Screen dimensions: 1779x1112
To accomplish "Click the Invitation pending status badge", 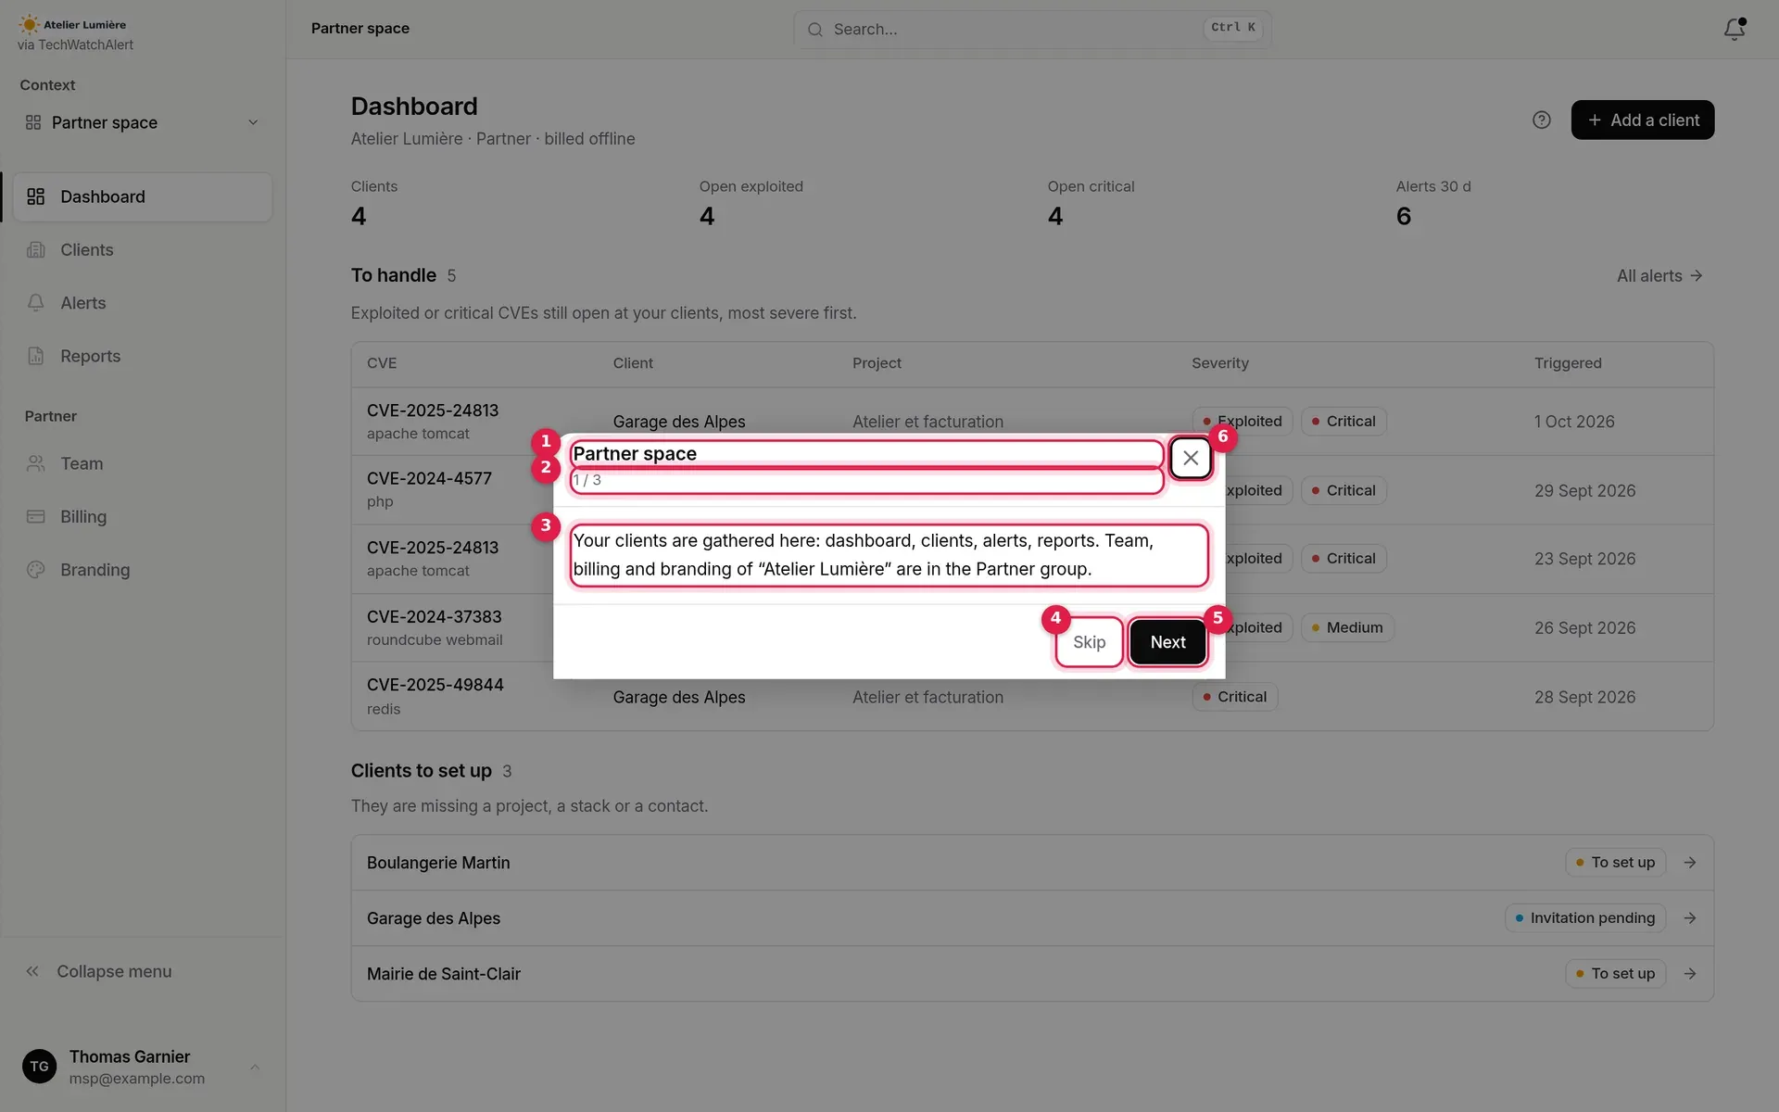I will 1585,918.
